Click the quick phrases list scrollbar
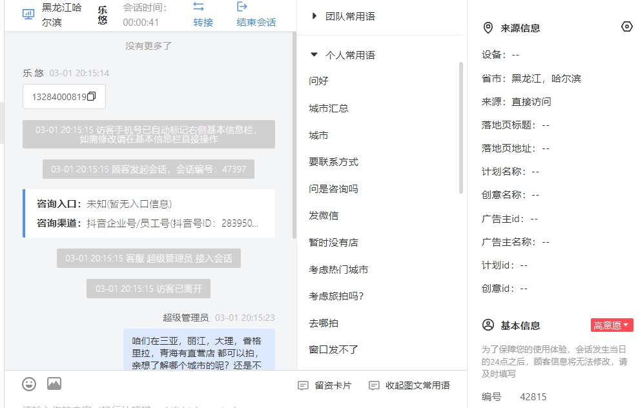The image size is (638, 408). point(461,128)
